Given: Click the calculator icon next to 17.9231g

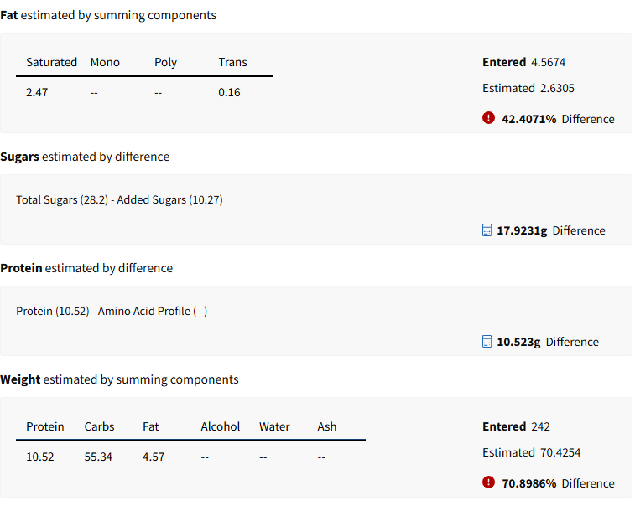Looking at the screenshot, I should click(x=487, y=230).
